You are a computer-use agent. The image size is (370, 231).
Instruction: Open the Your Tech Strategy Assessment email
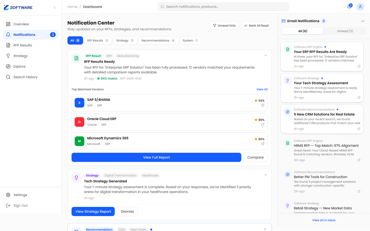coord(322,88)
